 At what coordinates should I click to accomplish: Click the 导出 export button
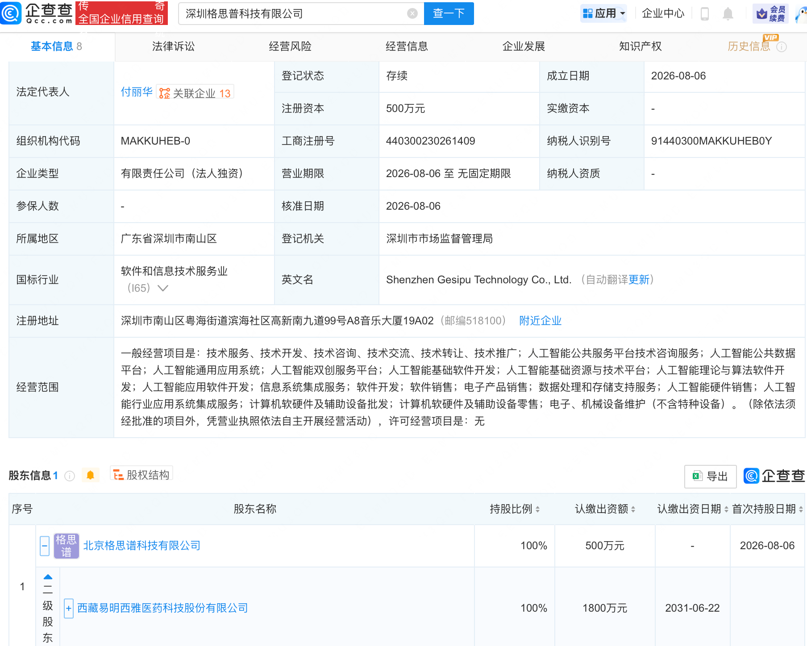click(x=710, y=476)
